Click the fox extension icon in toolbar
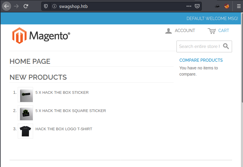 click(227, 6)
